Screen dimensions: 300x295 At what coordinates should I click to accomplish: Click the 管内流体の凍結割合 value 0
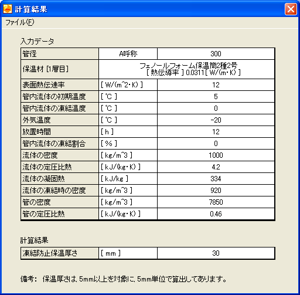(216, 144)
